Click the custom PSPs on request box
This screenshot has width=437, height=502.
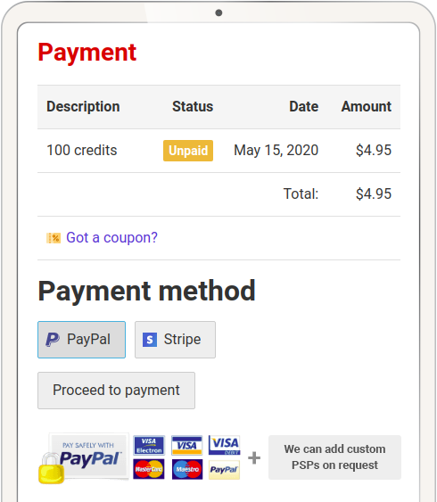tap(334, 457)
